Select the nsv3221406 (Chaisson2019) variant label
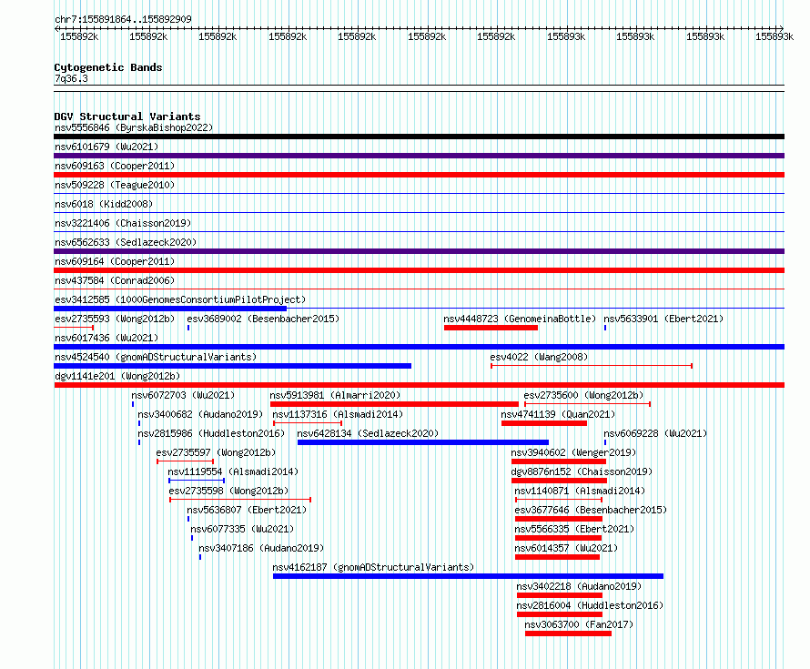Image resolution: width=810 pixels, height=669 pixels. (123, 223)
